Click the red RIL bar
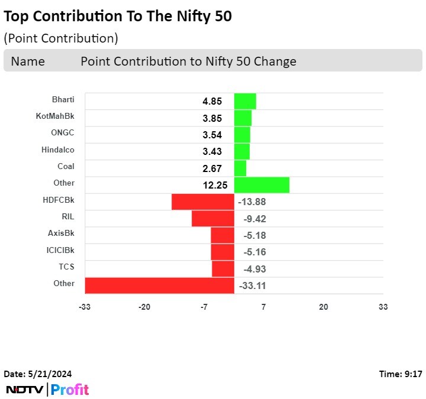Viewport: 426px width, 399px height. [x=213, y=218]
